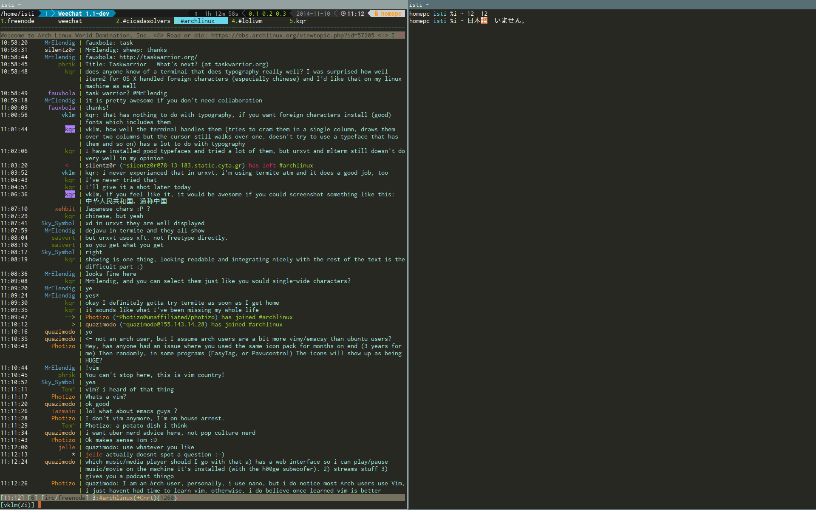Image resolution: width=816 pixels, height=510 pixels.
Task: Select the WeeChat 1.1-dev tmux window
Action: point(83,14)
